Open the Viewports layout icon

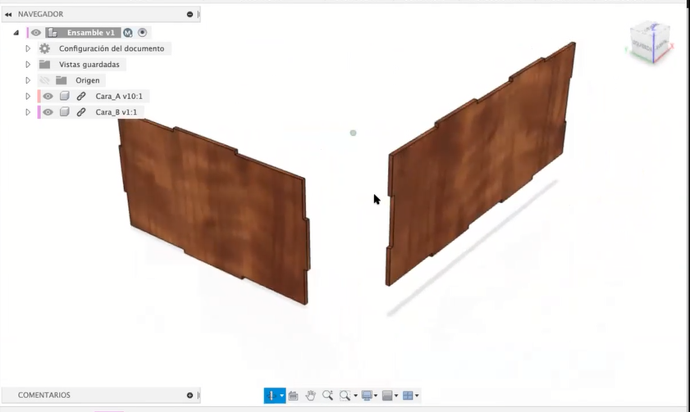coord(408,396)
